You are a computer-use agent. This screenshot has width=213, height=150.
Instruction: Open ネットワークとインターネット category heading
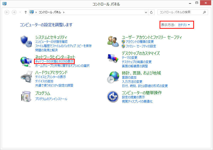pyautogui.click(x=55, y=57)
